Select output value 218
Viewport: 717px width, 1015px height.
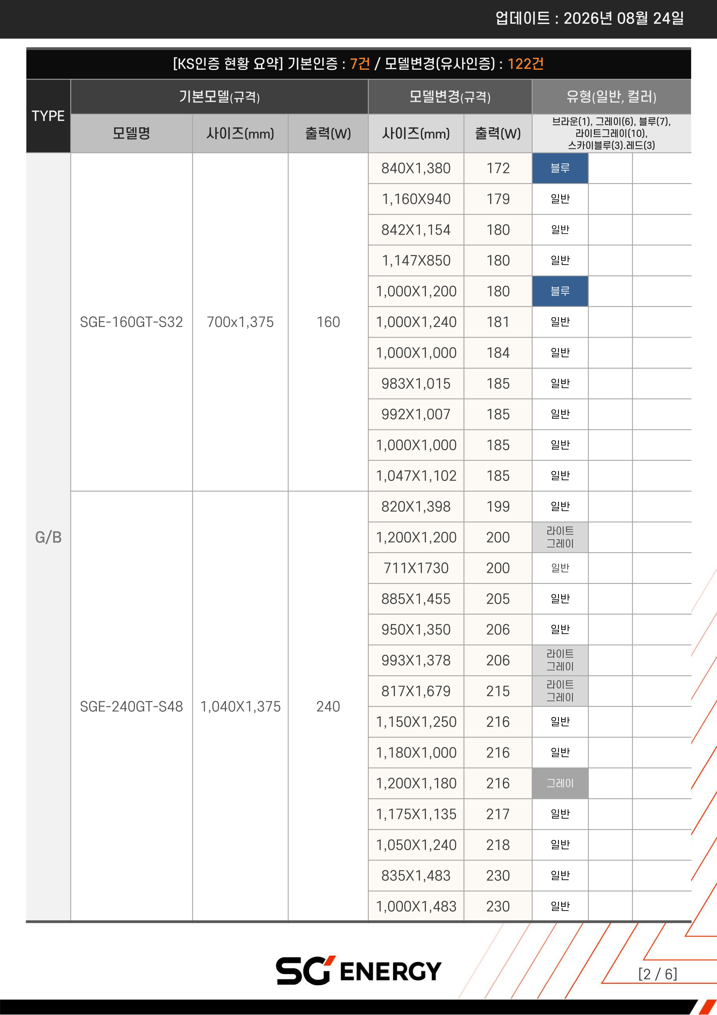498,845
